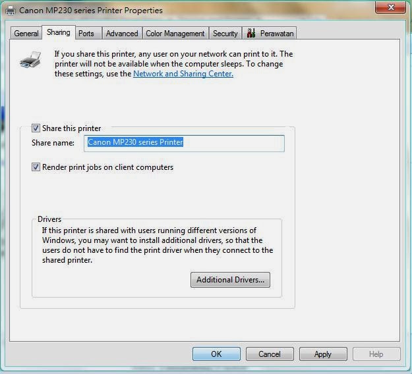The image size is (412, 374).
Task: Open the Advanced tab
Action: pos(122,34)
